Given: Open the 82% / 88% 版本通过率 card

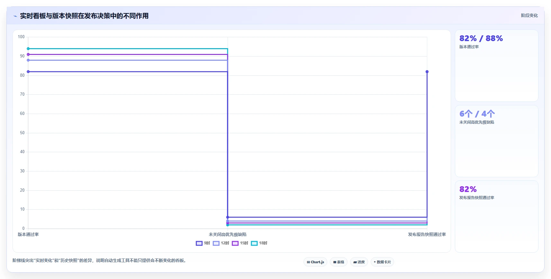Looking at the screenshot, I should (x=496, y=66).
